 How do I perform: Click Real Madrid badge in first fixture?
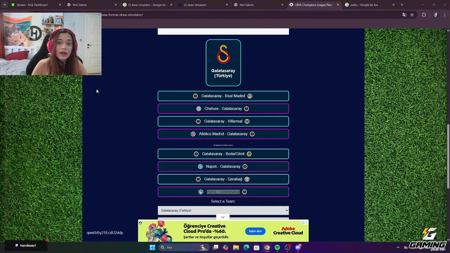[250, 96]
